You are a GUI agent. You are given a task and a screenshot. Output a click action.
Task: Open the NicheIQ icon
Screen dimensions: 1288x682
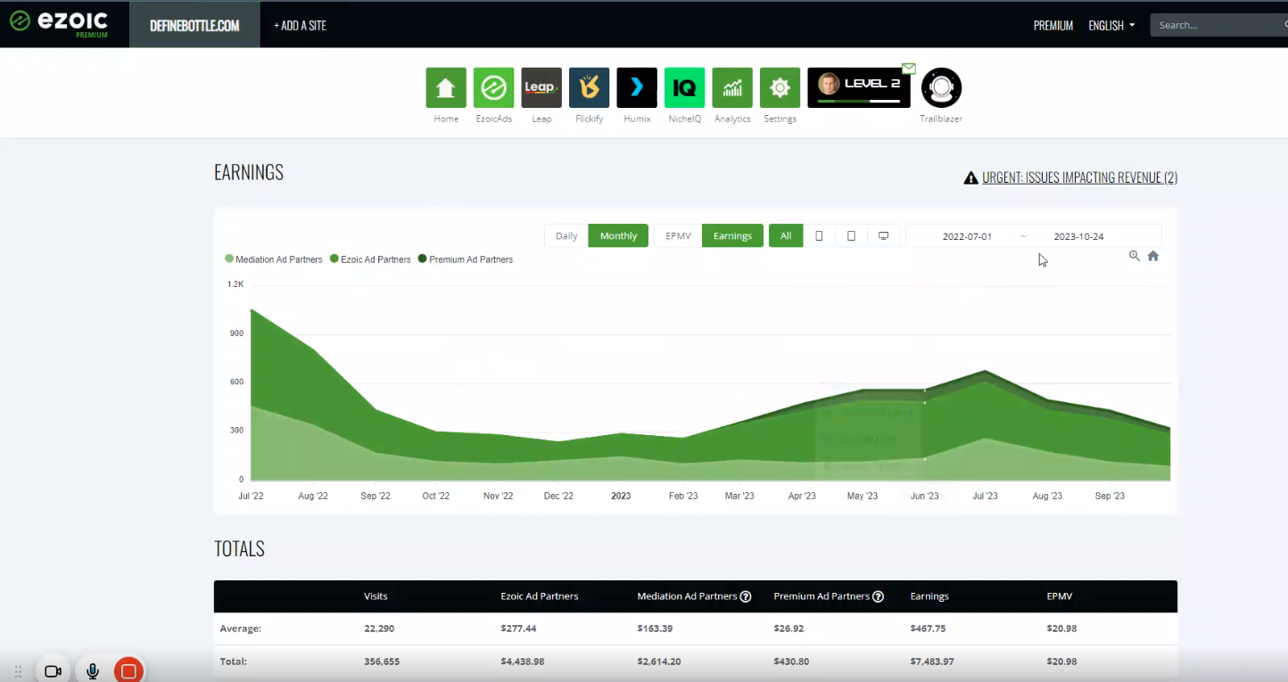coord(684,87)
